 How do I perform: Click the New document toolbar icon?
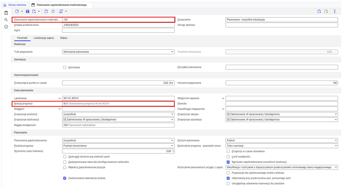(x=17, y=11)
